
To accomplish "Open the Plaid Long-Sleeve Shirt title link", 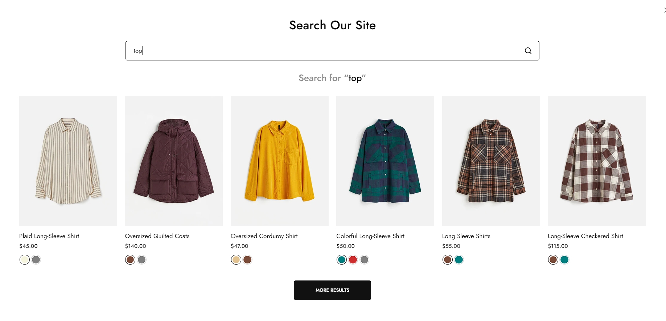I will coord(49,236).
